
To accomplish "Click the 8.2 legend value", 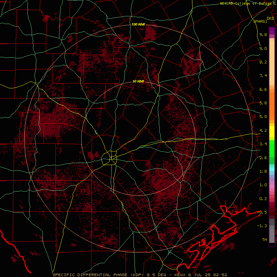I will (x=263, y=62).
